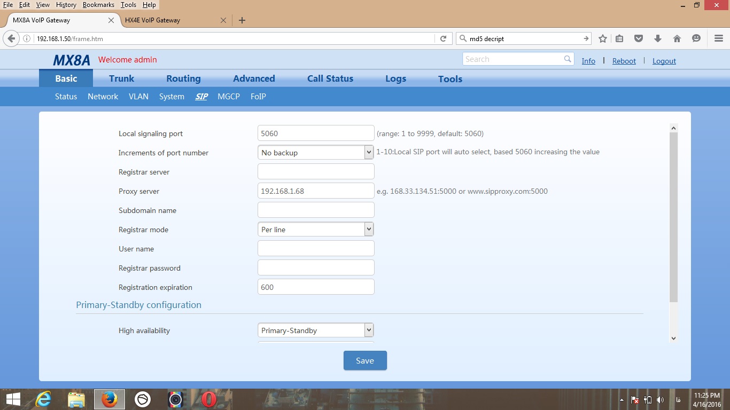
Task: Open the MGCP sub-tab
Action: point(228,97)
